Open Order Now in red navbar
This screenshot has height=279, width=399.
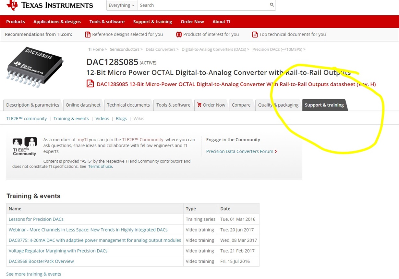click(192, 22)
